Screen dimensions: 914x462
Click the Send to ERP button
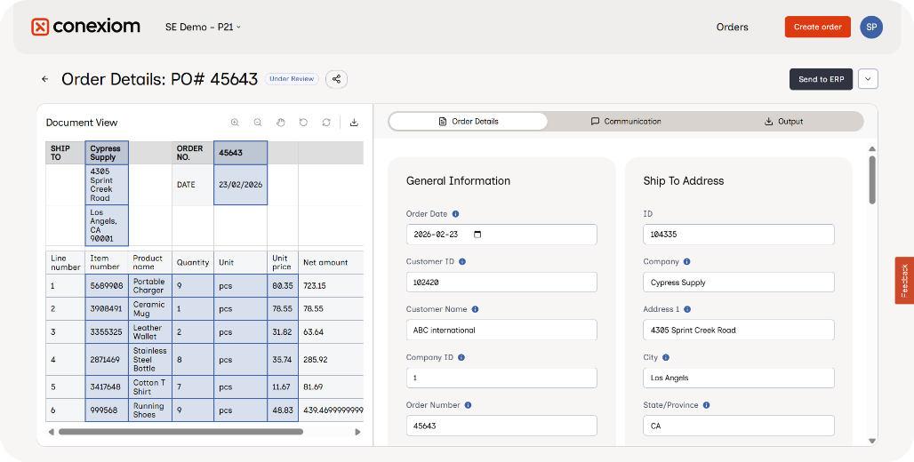821,79
